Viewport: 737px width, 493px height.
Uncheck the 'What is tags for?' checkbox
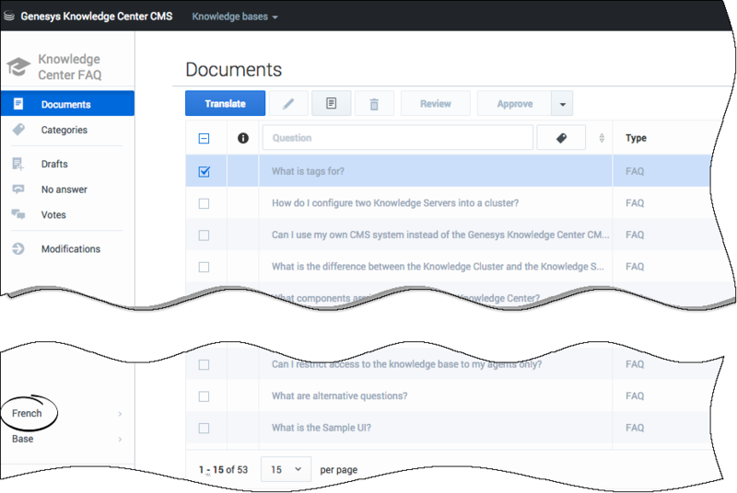pyautogui.click(x=204, y=172)
